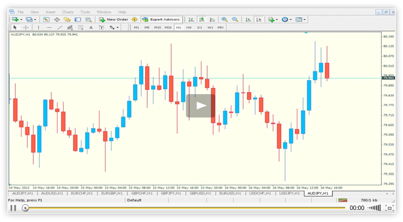Switch to the GBPJPY,H1 chart tab
Viewport: 403px width, 222px height.
171,193
